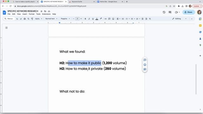Screen dimensions: 203x114
Task: Open the version history
Action: 164,12
